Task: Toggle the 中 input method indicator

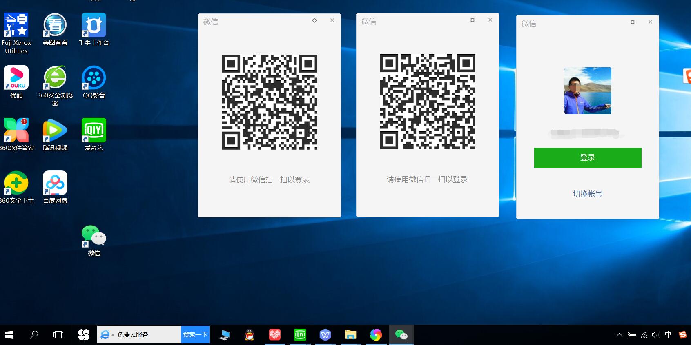Action: 668,335
